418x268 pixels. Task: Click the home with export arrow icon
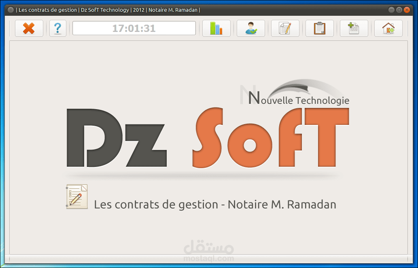point(388,28)
